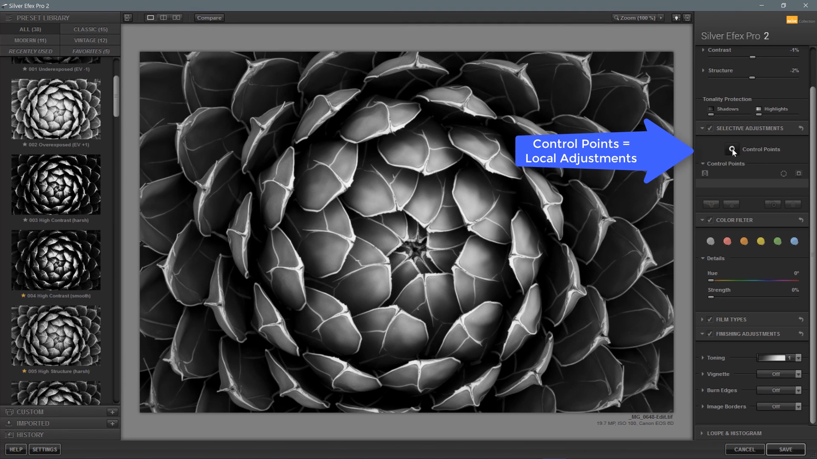Image resolution: width=817 pixels, height=459 pixels.
Task: Import a preset with plus button
Action: click(112, 423)
